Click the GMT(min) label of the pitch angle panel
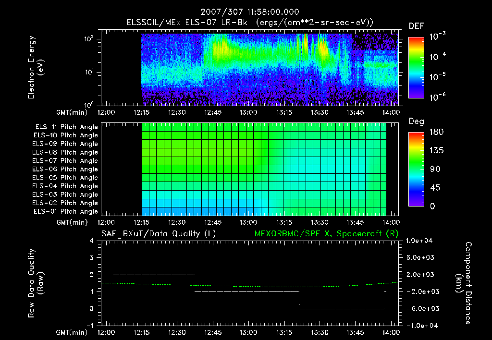This screenshot has height=340, width=492. click(72, 223)
